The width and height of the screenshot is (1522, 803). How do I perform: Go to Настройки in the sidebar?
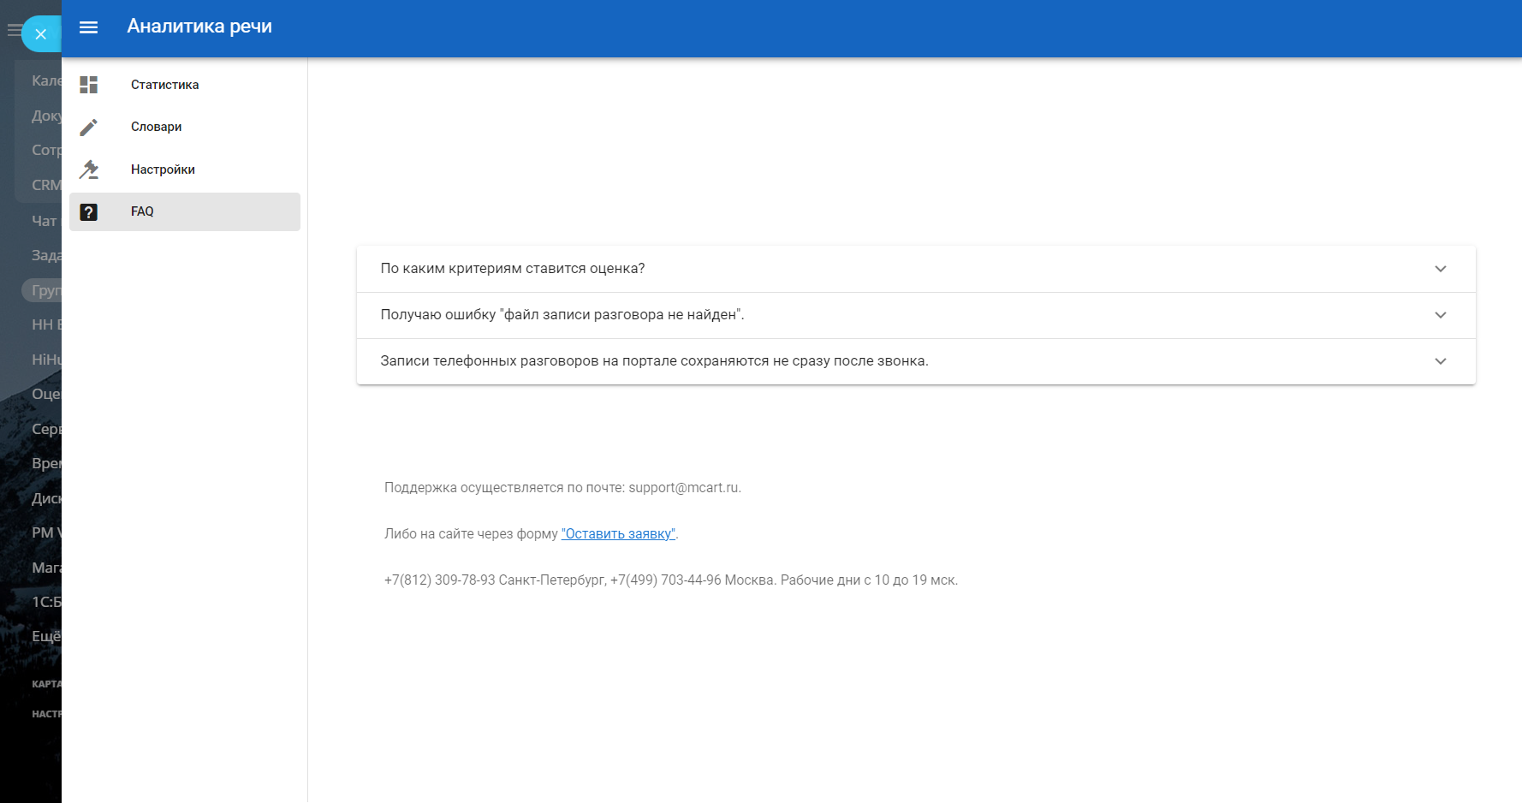185,170
